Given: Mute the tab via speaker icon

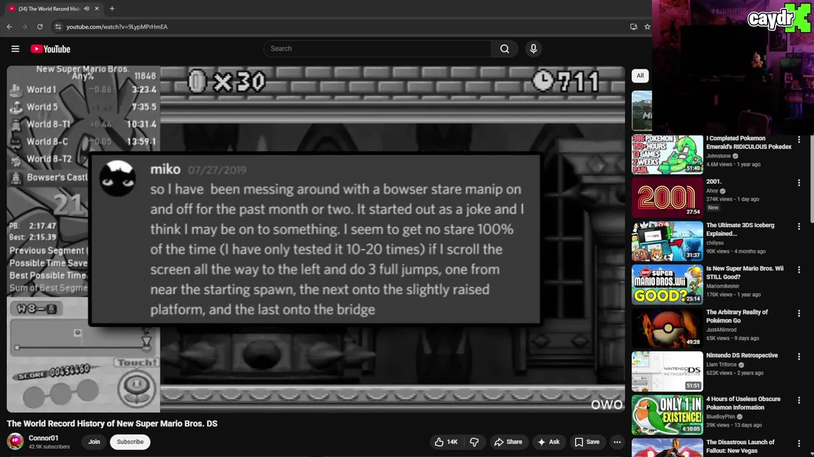Looking at the screenshot, I should point(86,9).
